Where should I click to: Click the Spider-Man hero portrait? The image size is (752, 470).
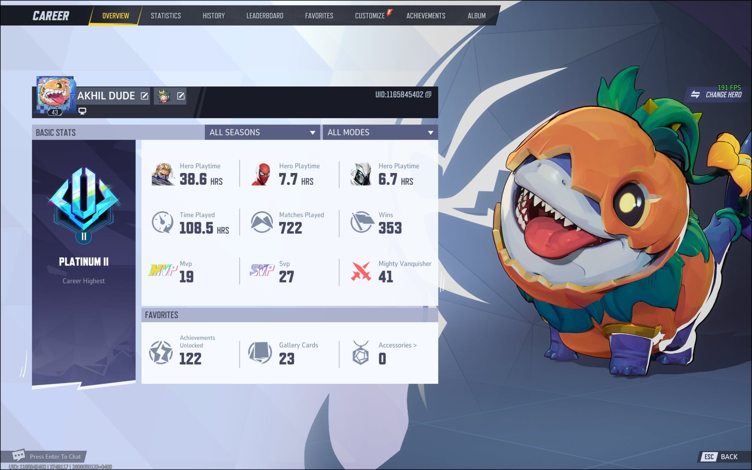click(x=262, y=174)
